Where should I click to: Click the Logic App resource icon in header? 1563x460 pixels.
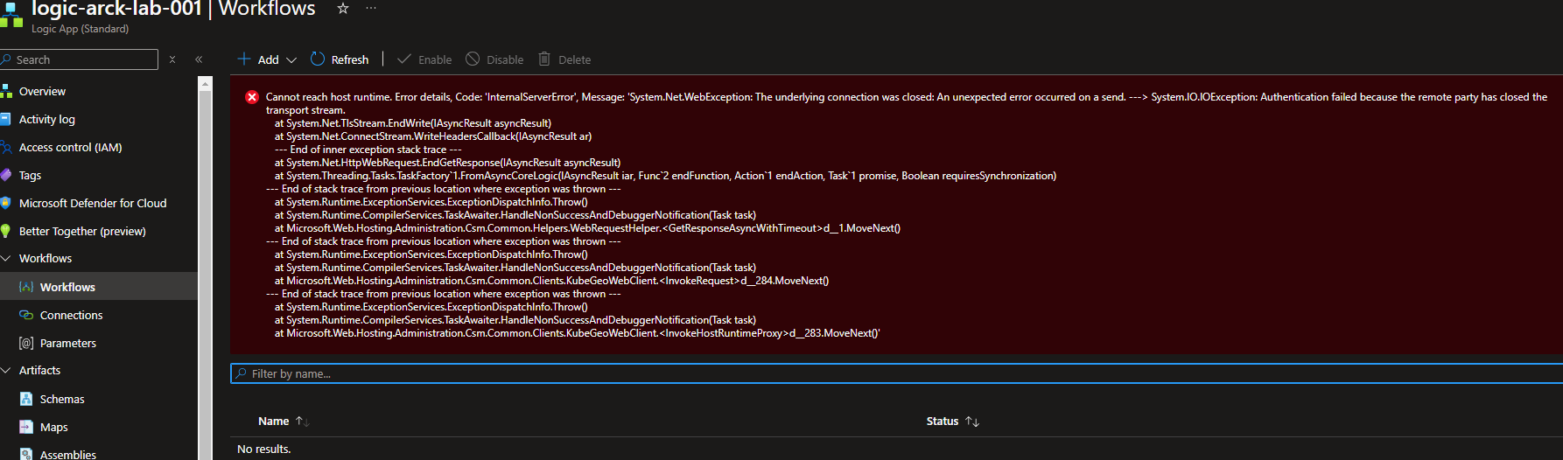click(11, 15)
